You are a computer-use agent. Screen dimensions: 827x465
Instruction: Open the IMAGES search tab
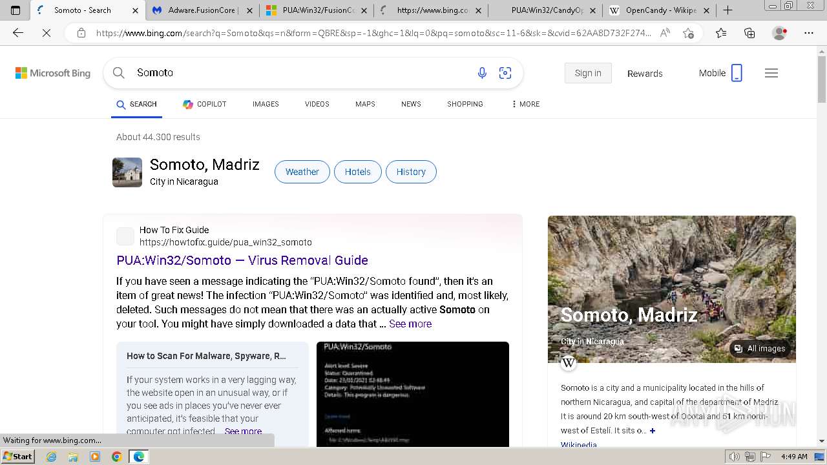click(266, 104)
